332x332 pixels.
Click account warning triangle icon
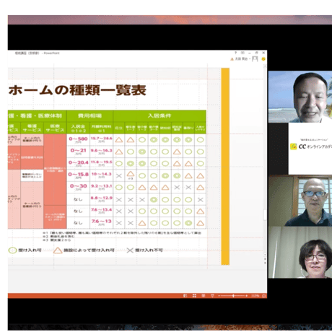[232, 59]
